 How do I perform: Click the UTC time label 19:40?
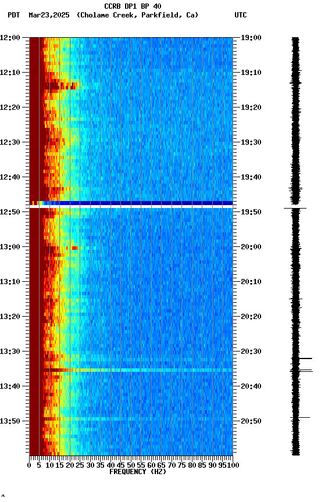pos(251,177)
